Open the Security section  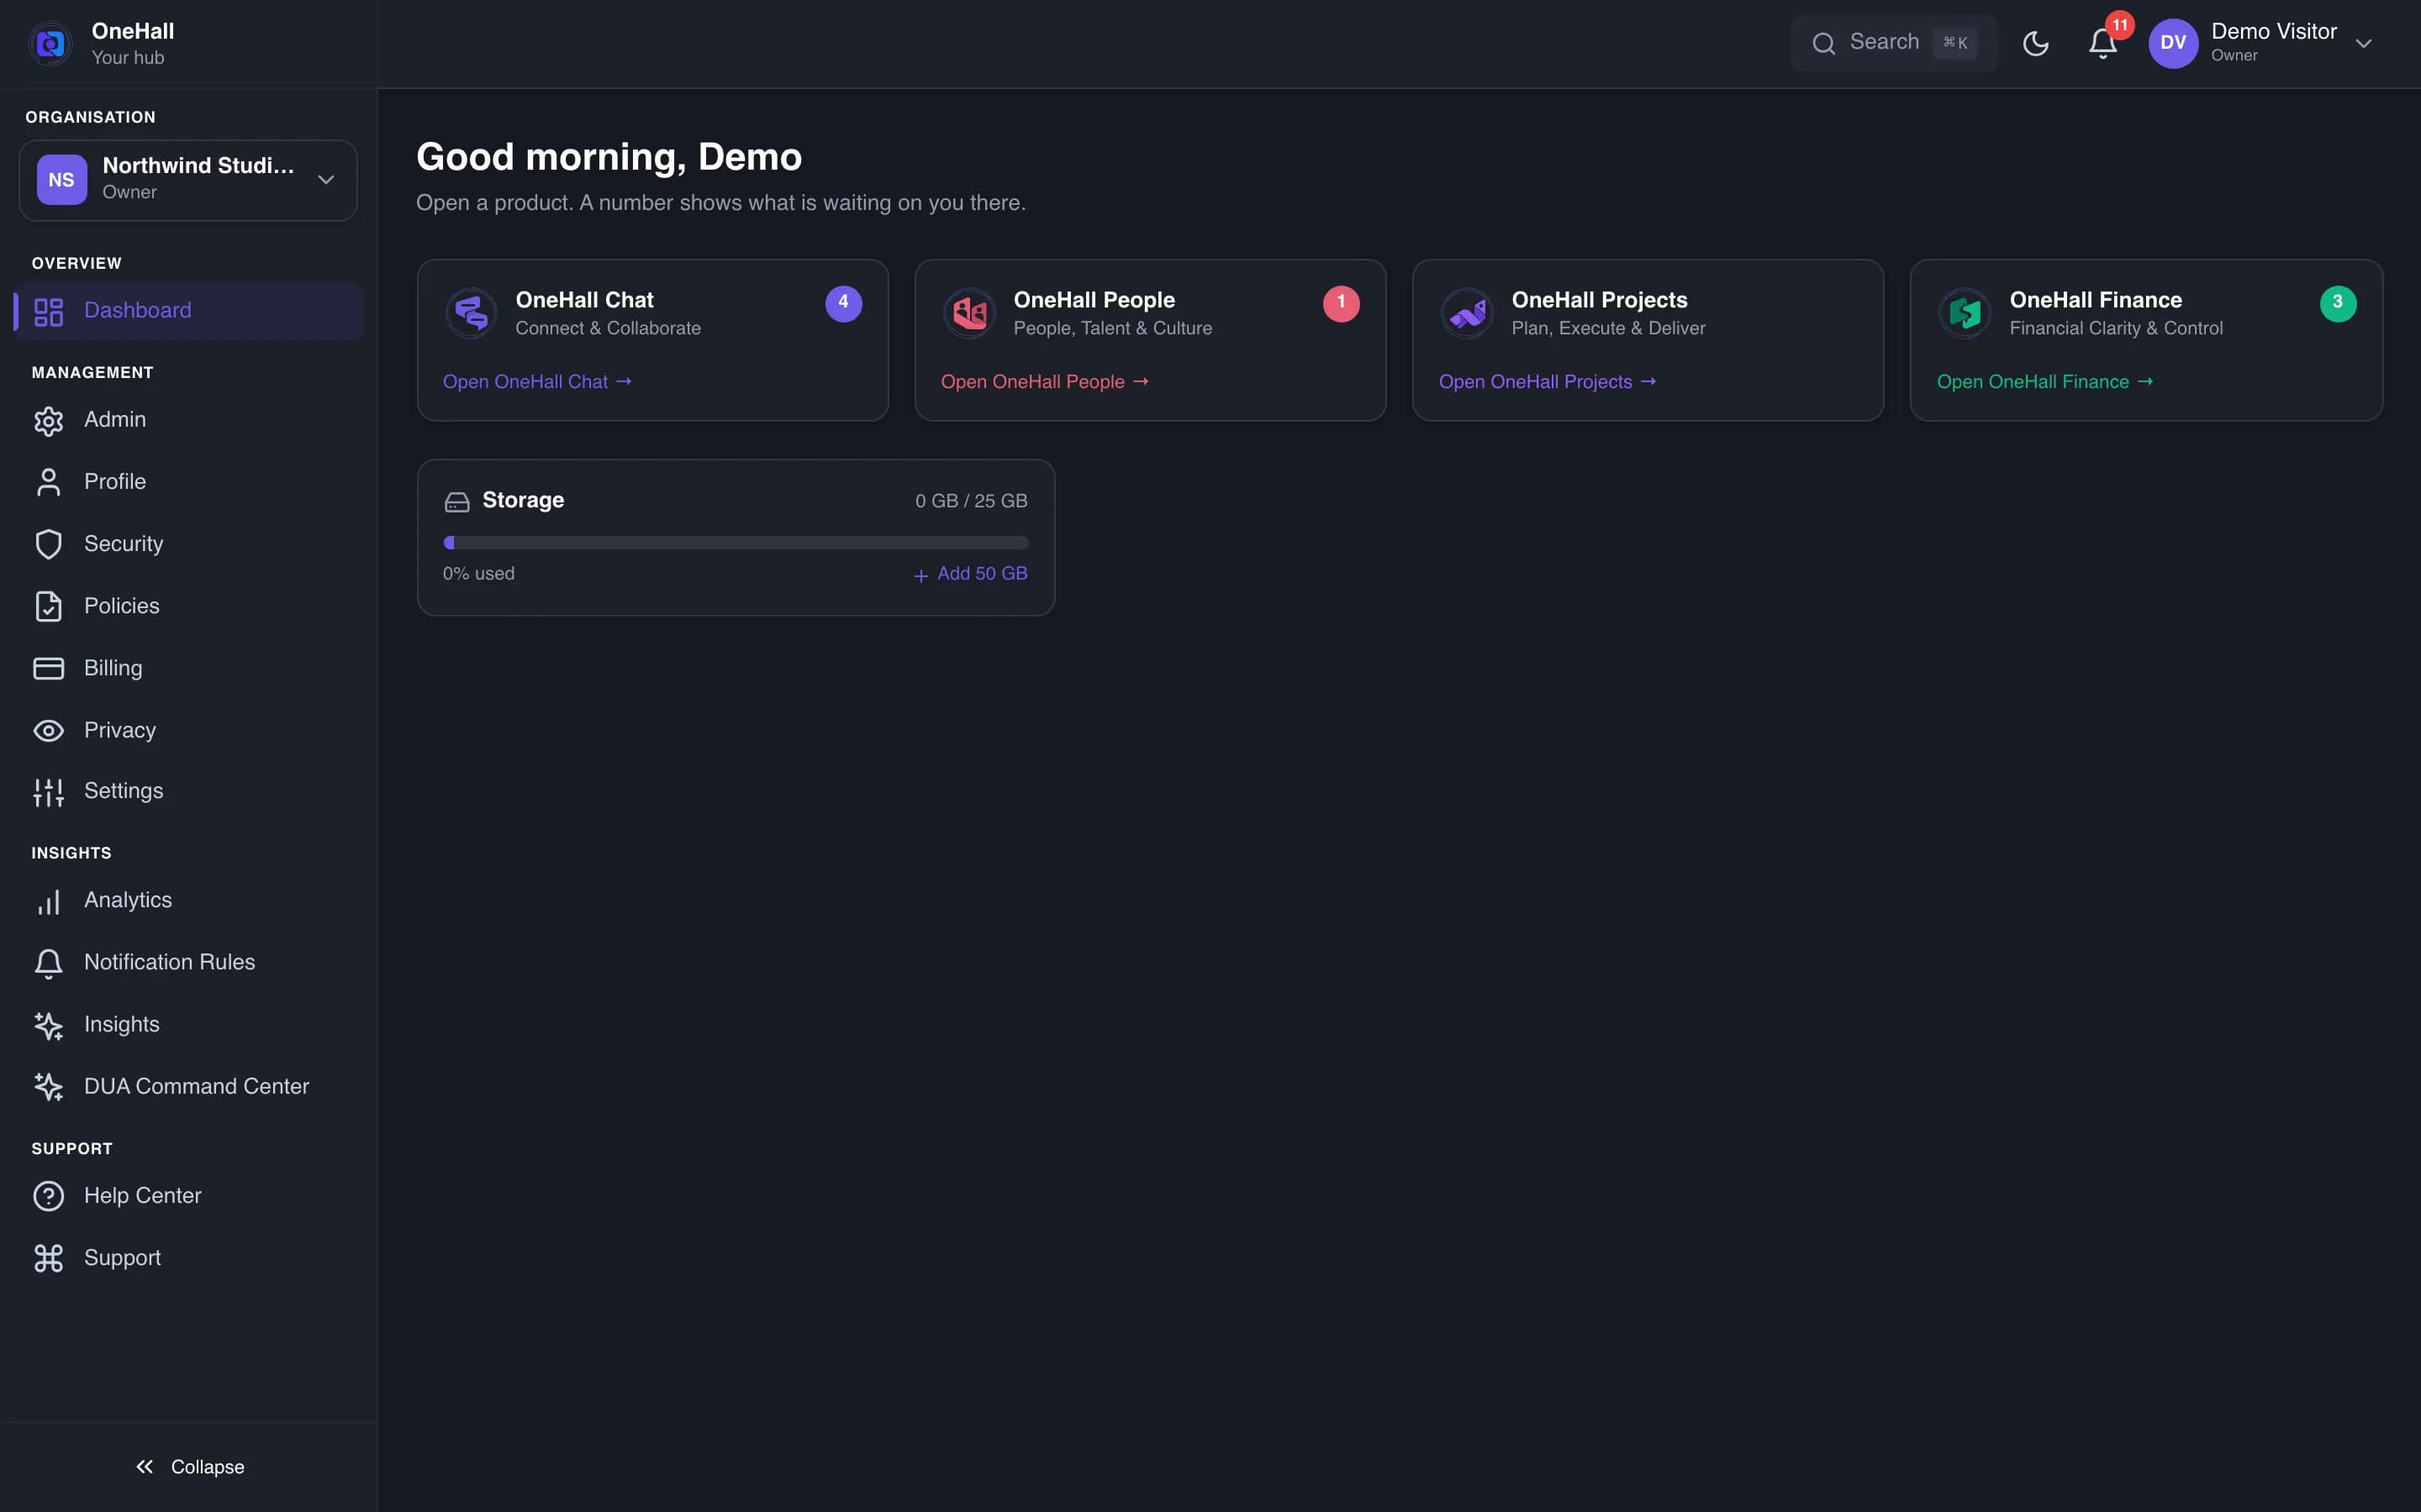point(188,544)
